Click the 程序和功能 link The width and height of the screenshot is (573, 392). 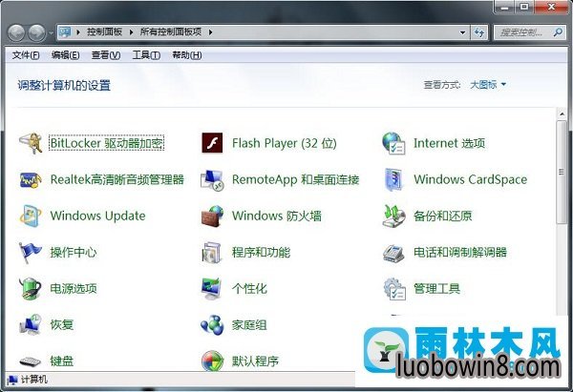pyautogui.click(x=261, y=253)
